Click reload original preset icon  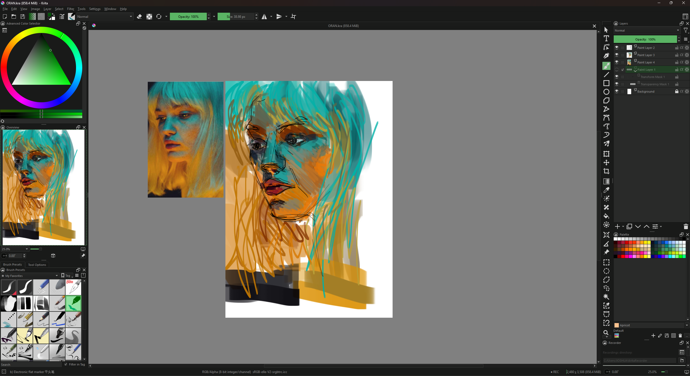[159, 16]
